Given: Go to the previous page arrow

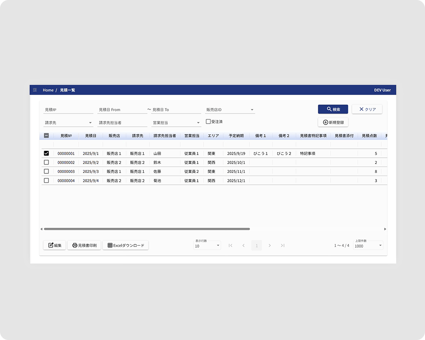Looking at the screenshot, I should (x=244, y=245).
